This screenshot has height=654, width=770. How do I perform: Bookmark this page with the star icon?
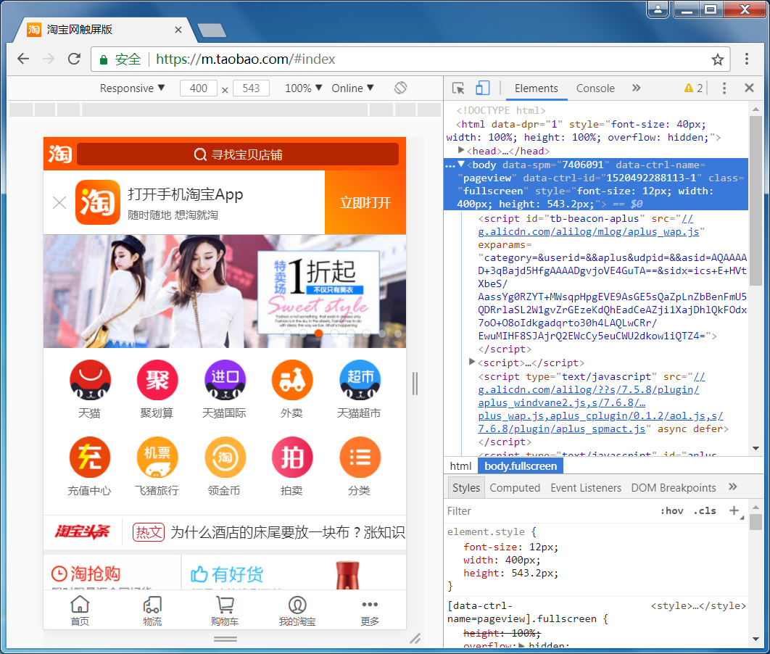point(718,59)
